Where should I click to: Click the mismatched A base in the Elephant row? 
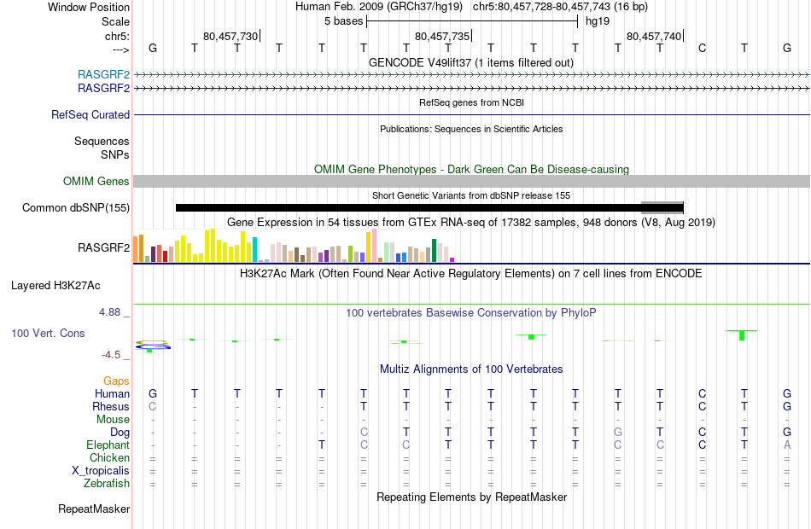tap(787, 445)
